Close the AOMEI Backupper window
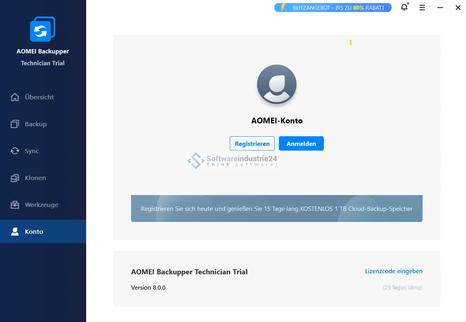The height and width of the screenshot is (322, 466). tap(458, 8)
